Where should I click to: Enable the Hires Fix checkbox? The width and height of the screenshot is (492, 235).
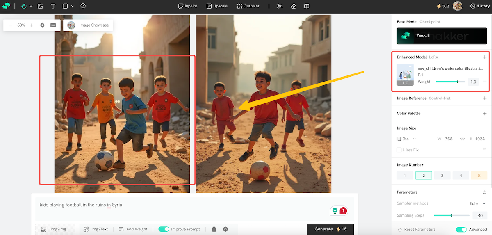click(x=399, y=150)
